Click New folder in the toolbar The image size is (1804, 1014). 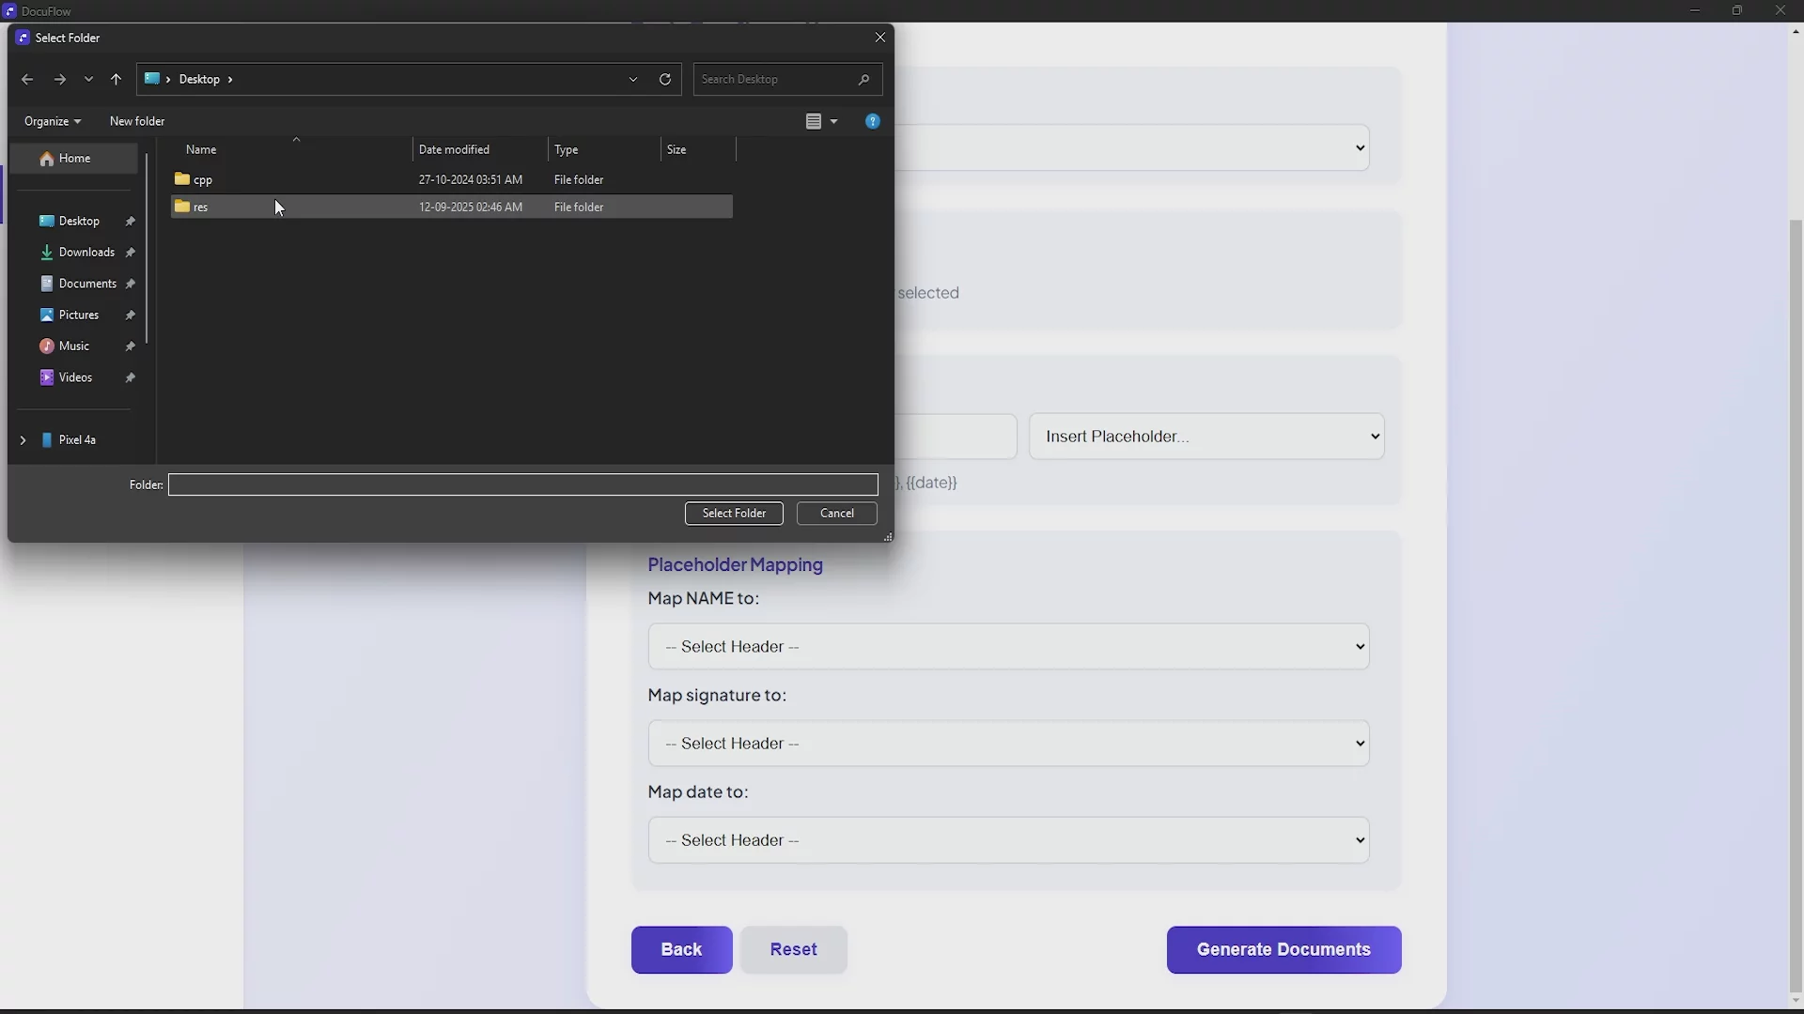point(137,121)
